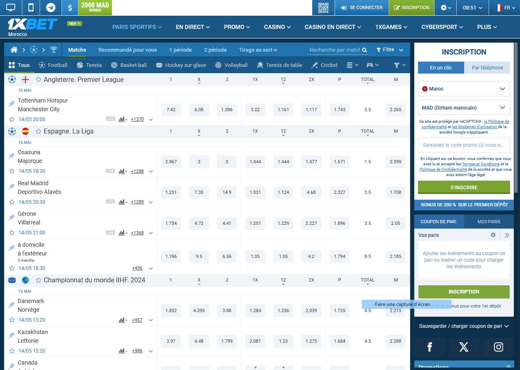This screenshot has width=520, height=370.
Task: Open the Tirage au sort dropdown
Action: click(258, 50)
